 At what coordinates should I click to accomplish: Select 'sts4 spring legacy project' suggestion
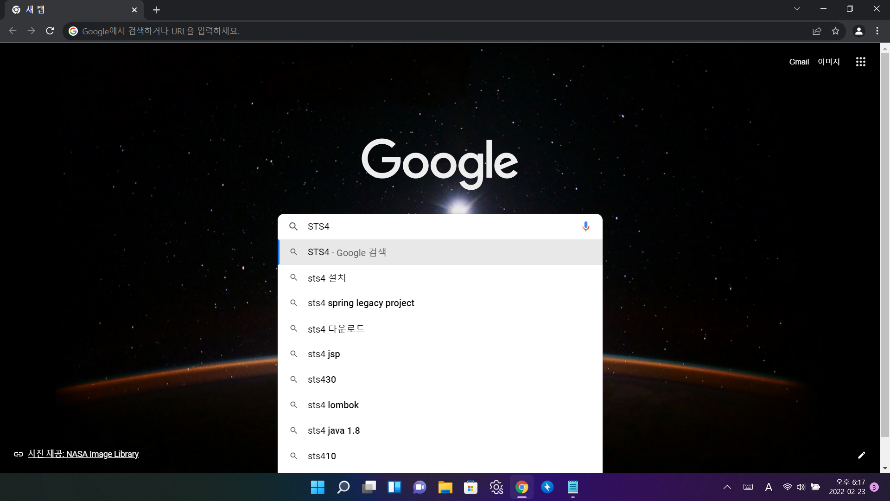click(361, 303)
